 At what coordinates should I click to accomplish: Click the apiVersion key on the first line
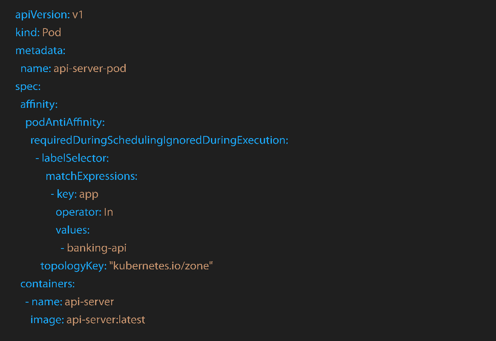[42, 15]
